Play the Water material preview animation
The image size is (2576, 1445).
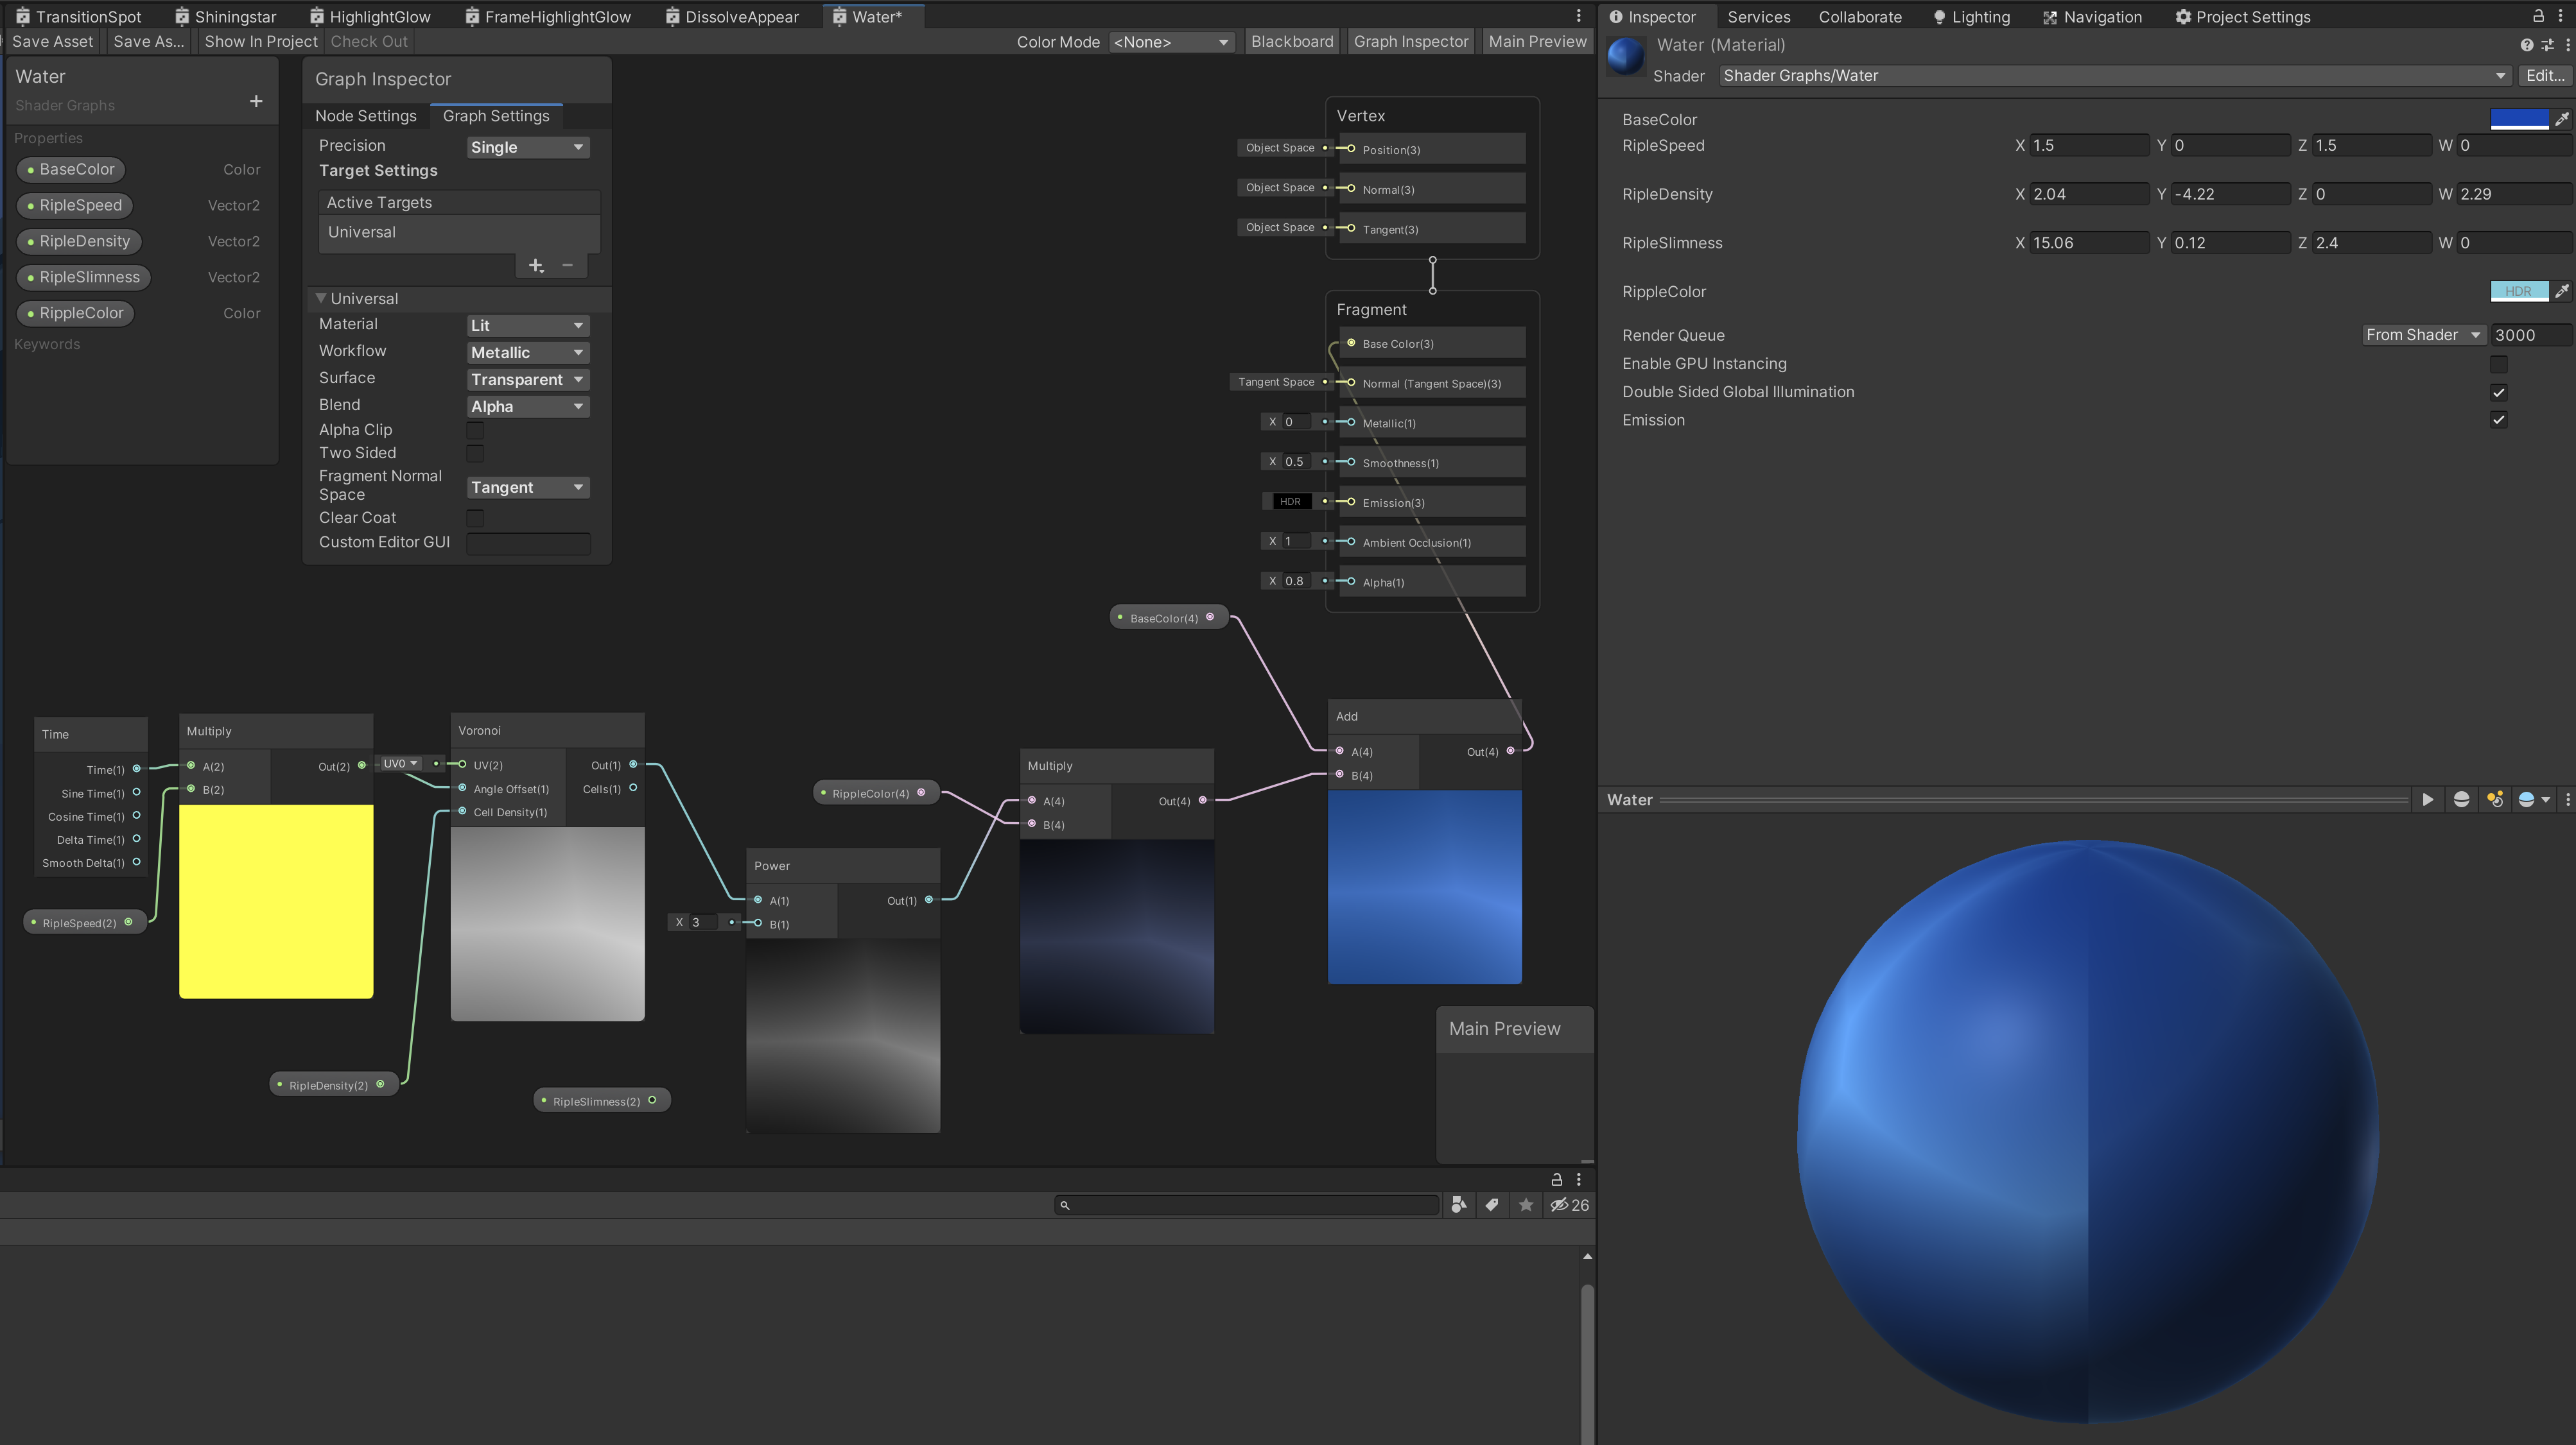[x=2427, y=799]
